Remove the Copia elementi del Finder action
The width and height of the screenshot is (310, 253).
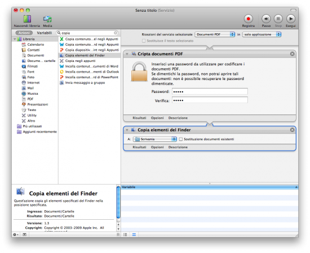(x=292, y=130)
